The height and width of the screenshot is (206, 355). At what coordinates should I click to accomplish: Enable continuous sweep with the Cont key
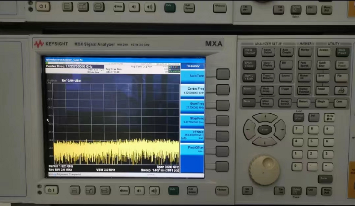[340, 102]
